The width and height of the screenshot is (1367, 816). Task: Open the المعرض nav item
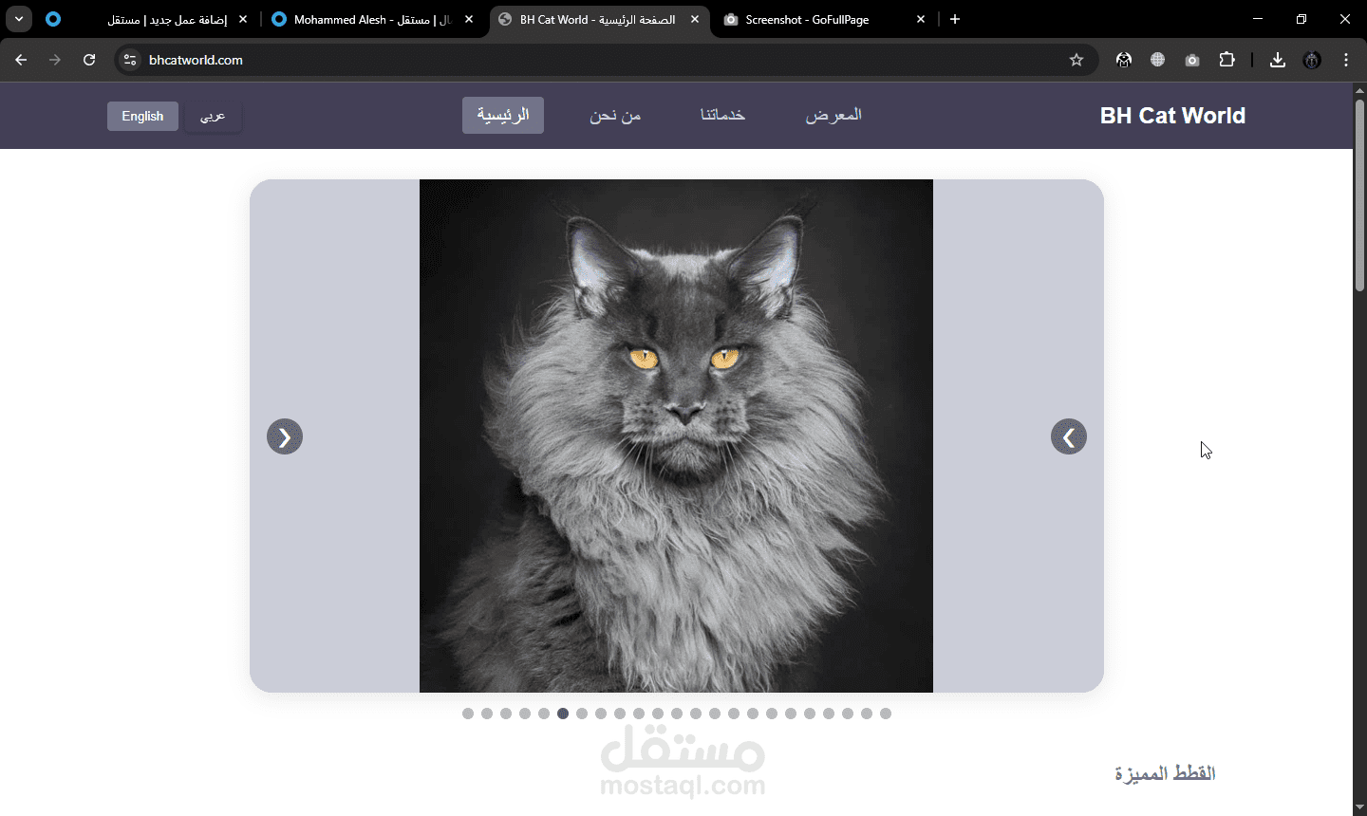point(833,115)
